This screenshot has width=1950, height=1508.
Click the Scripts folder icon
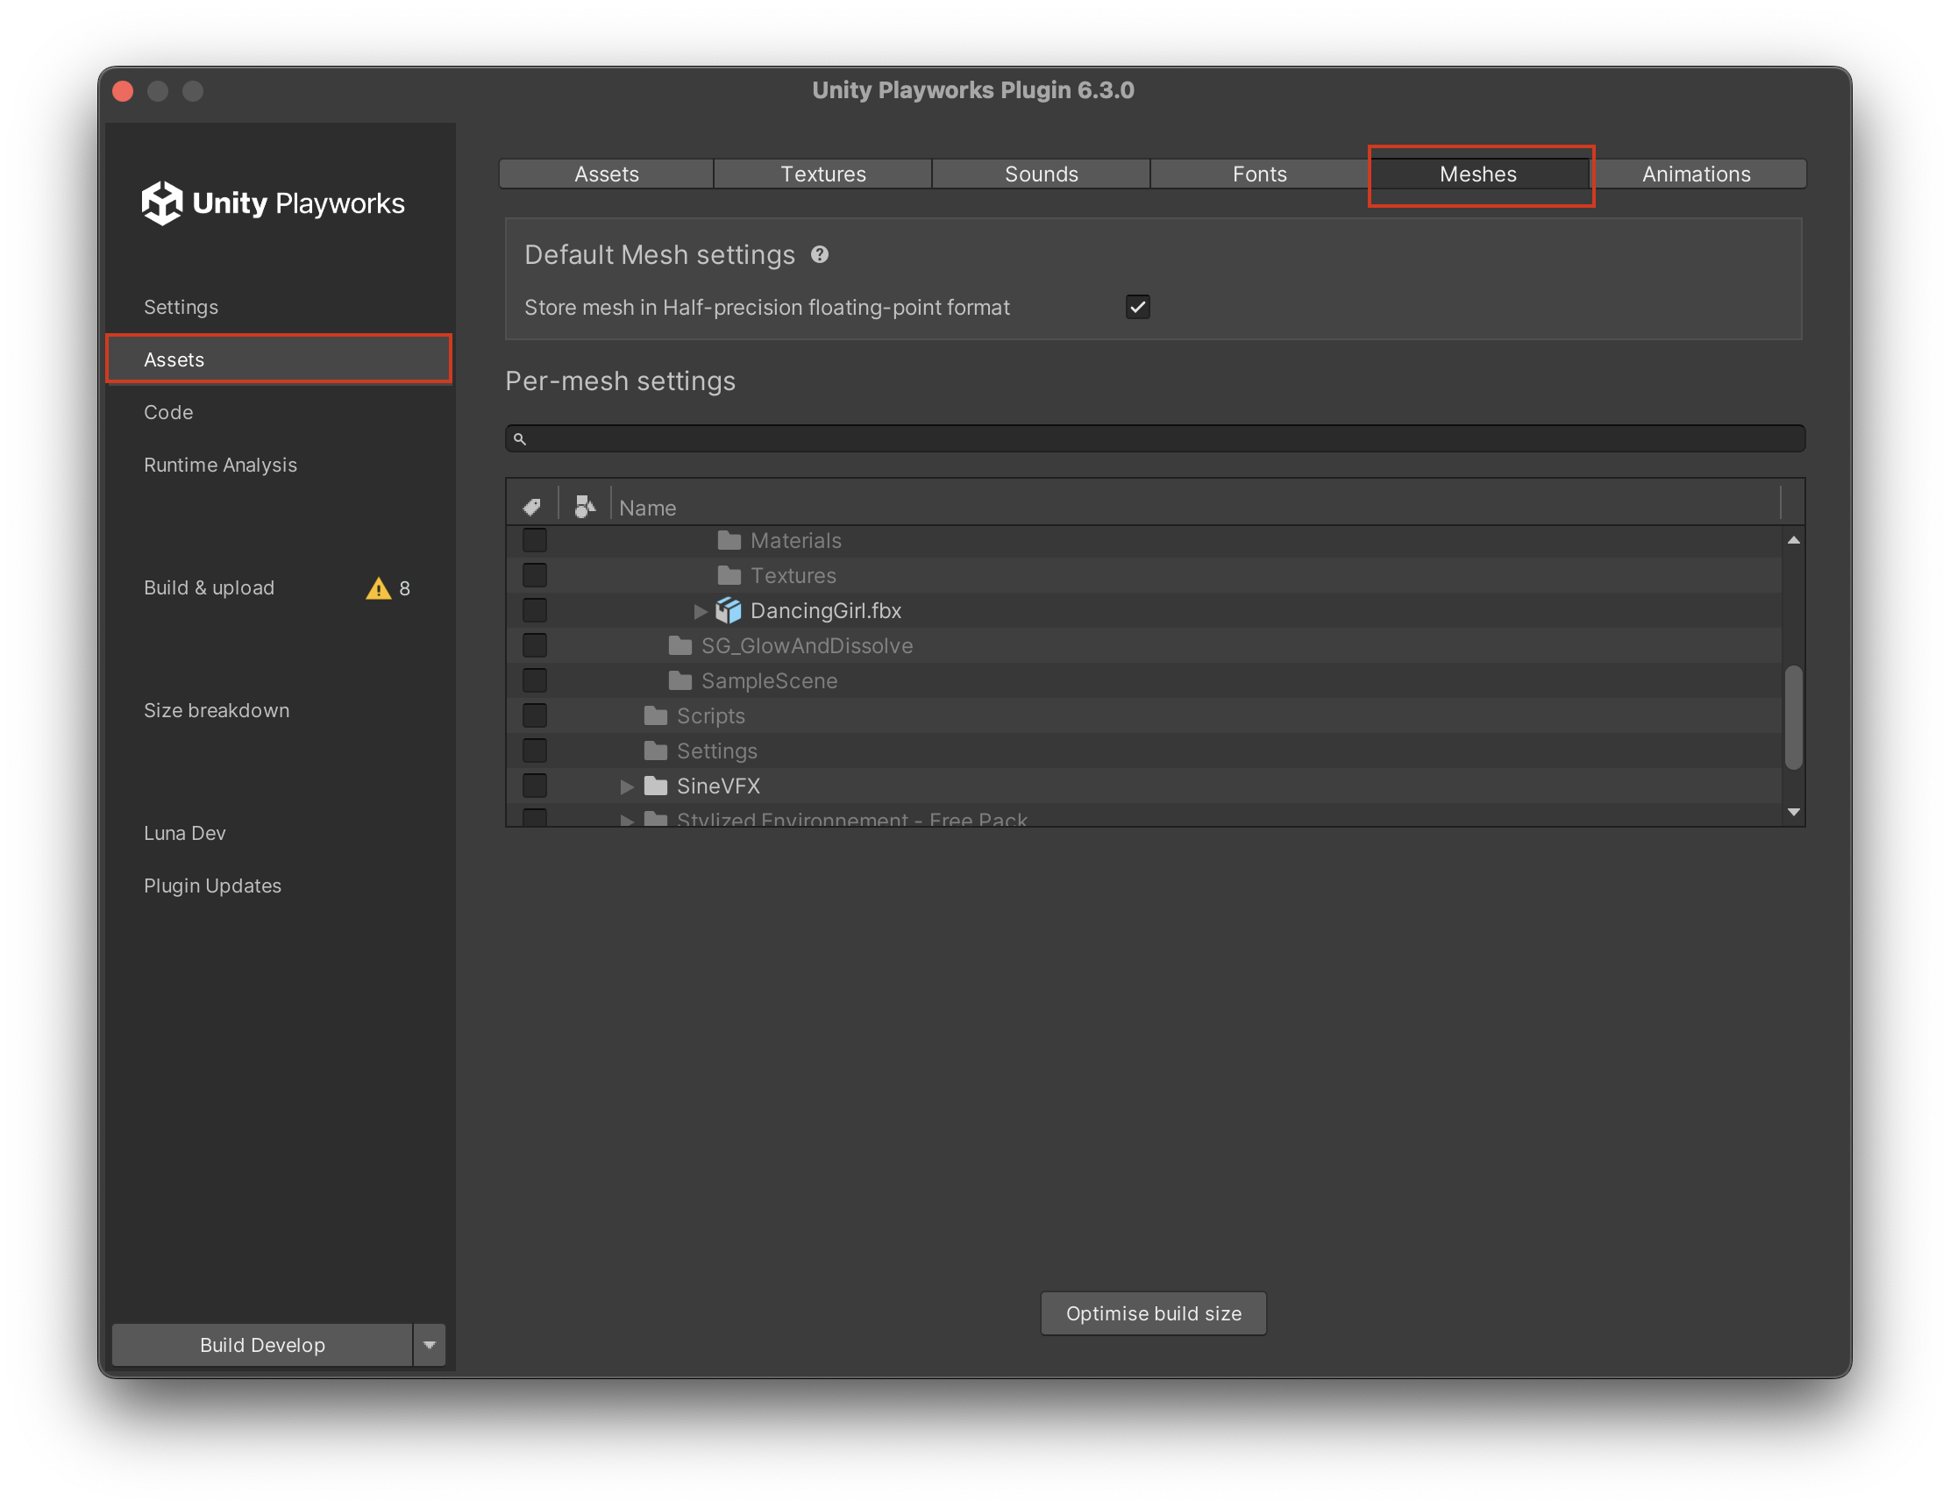(x=656, y=715)
